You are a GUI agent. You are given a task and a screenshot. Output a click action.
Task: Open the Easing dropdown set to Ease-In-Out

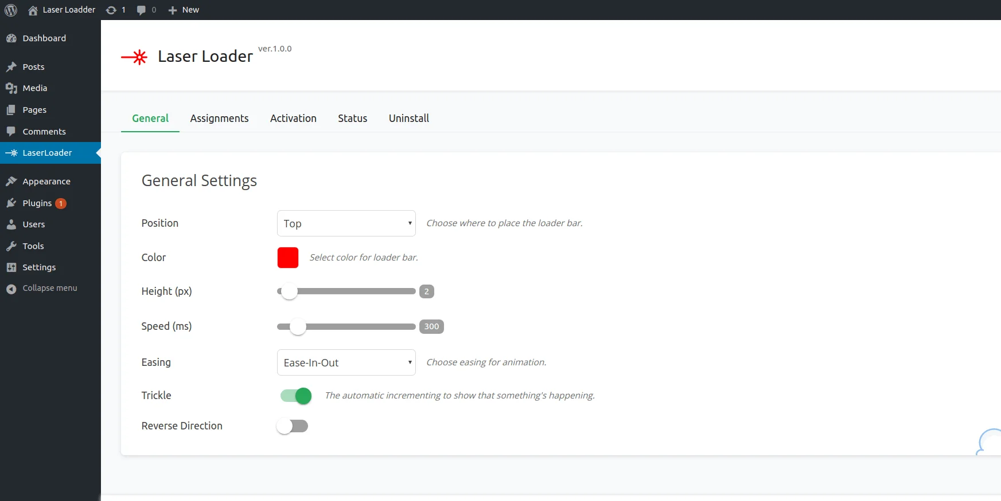click(346, 362)
